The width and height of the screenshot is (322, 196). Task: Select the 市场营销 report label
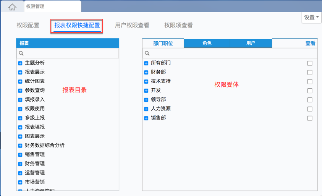(35, 182)
